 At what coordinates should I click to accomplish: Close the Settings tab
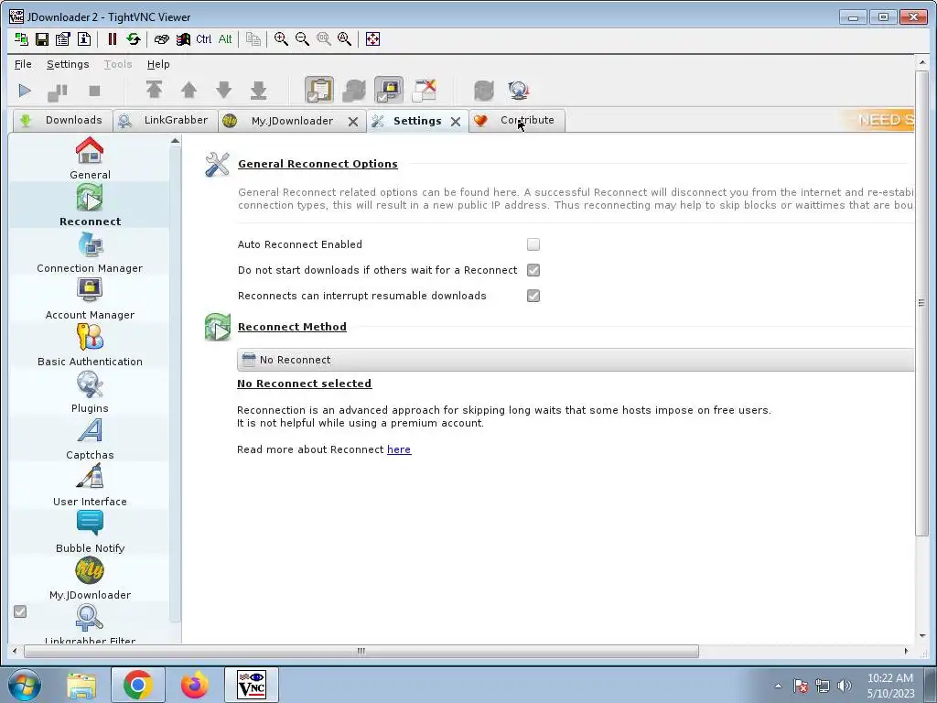tap(456, 122)
